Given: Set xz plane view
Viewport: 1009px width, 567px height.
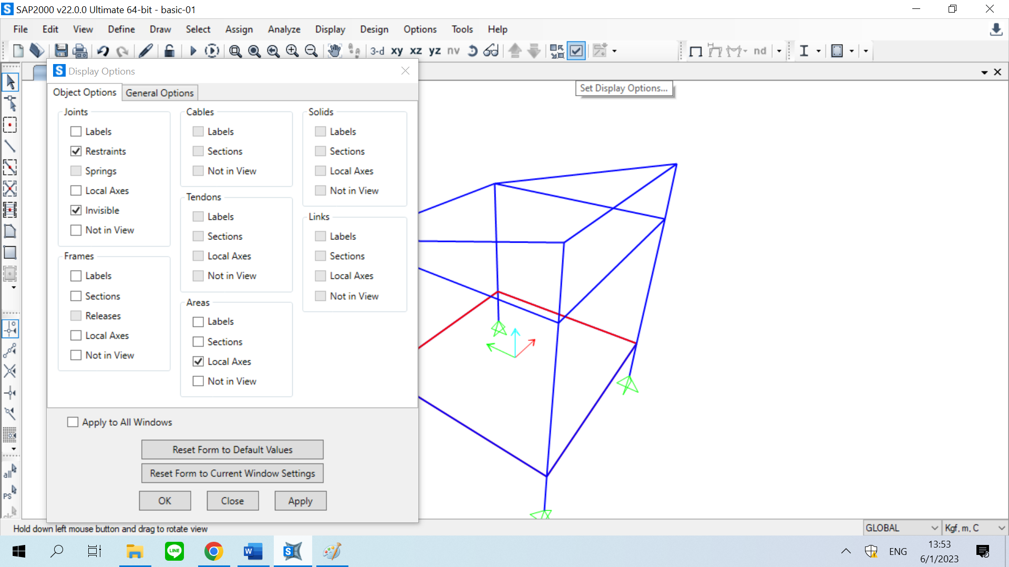Looking at the screenshot, I should tap(416, 51).
